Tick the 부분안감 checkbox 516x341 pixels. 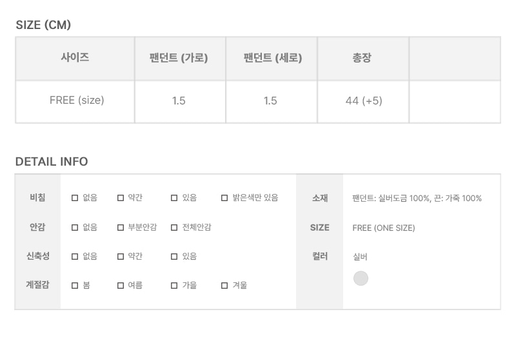[x=121, y=227]
